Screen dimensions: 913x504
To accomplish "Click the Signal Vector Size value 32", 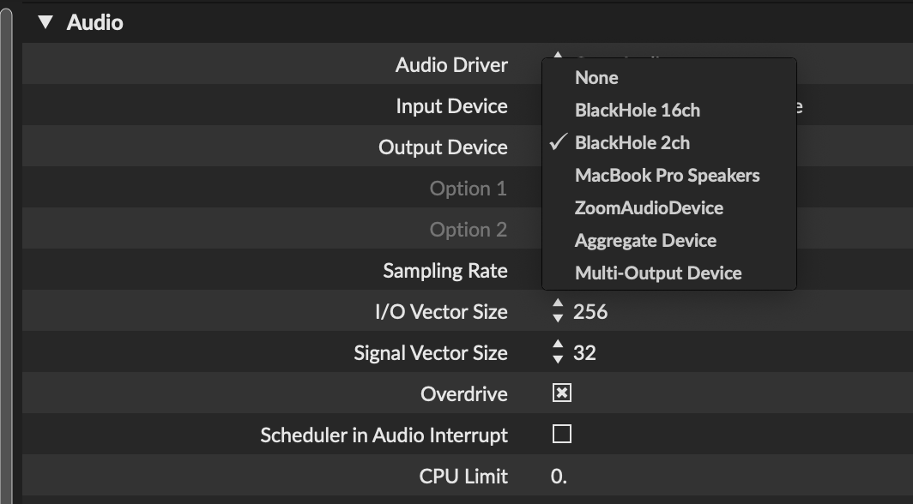I will (x=584, y=353).
